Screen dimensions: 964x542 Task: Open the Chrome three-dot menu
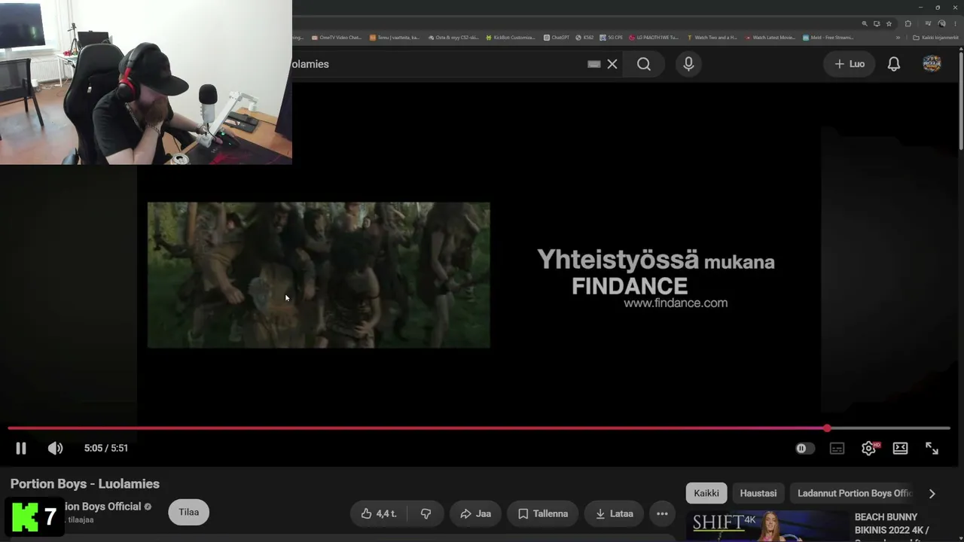point(954,23)
